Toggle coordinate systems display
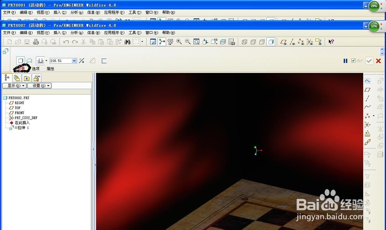 pyautogui.click(x=310, y=42)
